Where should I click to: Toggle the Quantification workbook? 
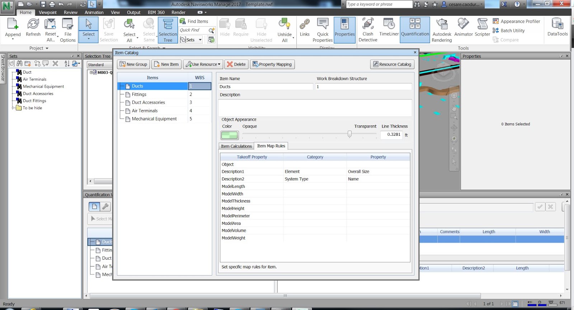click(415, 30)
